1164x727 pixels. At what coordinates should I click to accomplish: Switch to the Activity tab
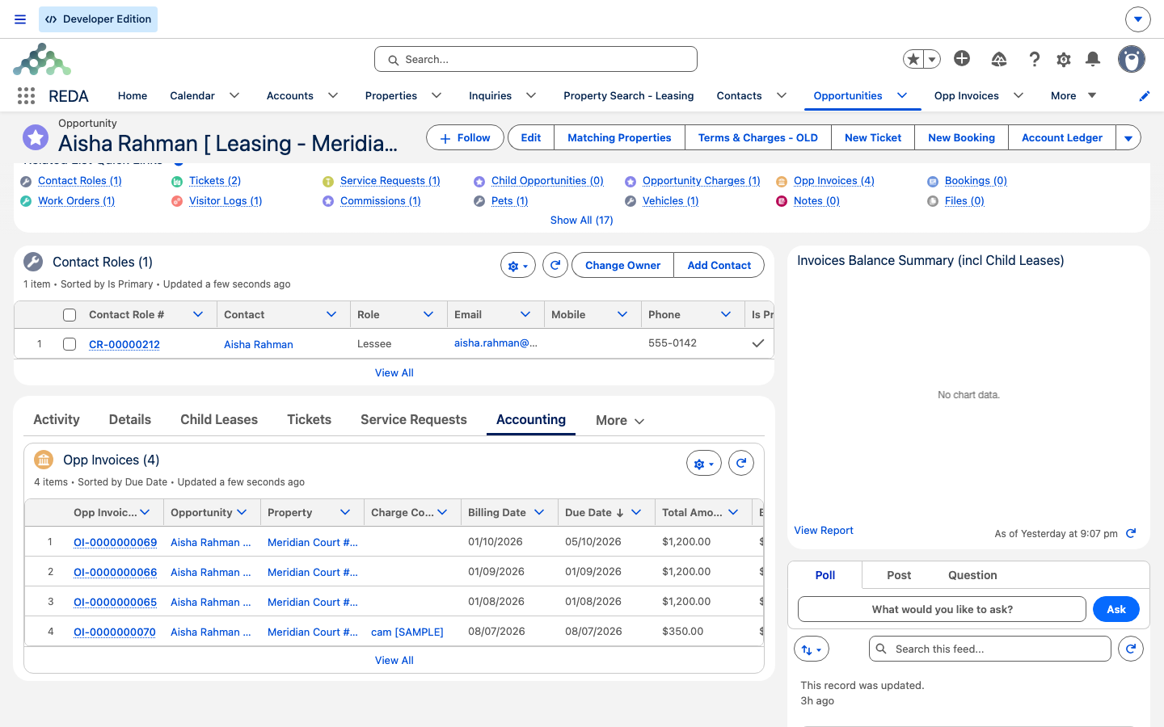click(57, 419)
